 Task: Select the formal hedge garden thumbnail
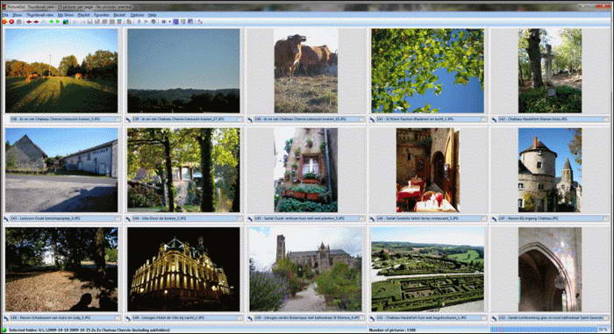point(428,270)
